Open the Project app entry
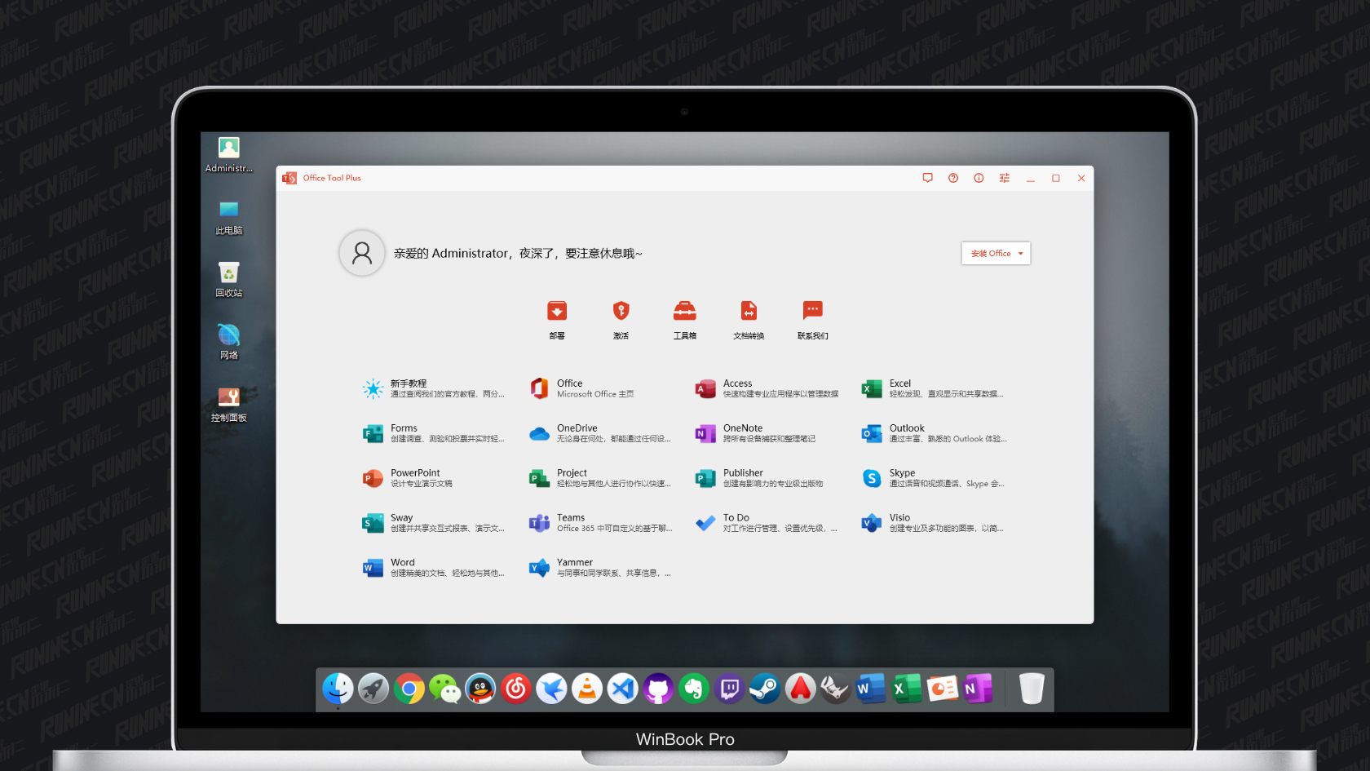The height and width of the screenshot is (771, 1370). pyautogui.click(x=600, y=478)
